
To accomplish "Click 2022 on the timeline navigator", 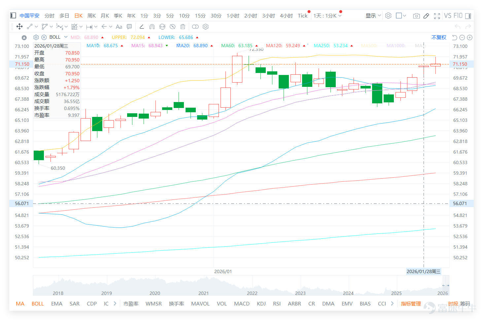I will (252, 293).
